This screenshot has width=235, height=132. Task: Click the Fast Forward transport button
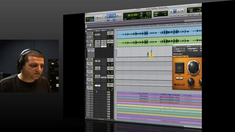click(178, 15)
